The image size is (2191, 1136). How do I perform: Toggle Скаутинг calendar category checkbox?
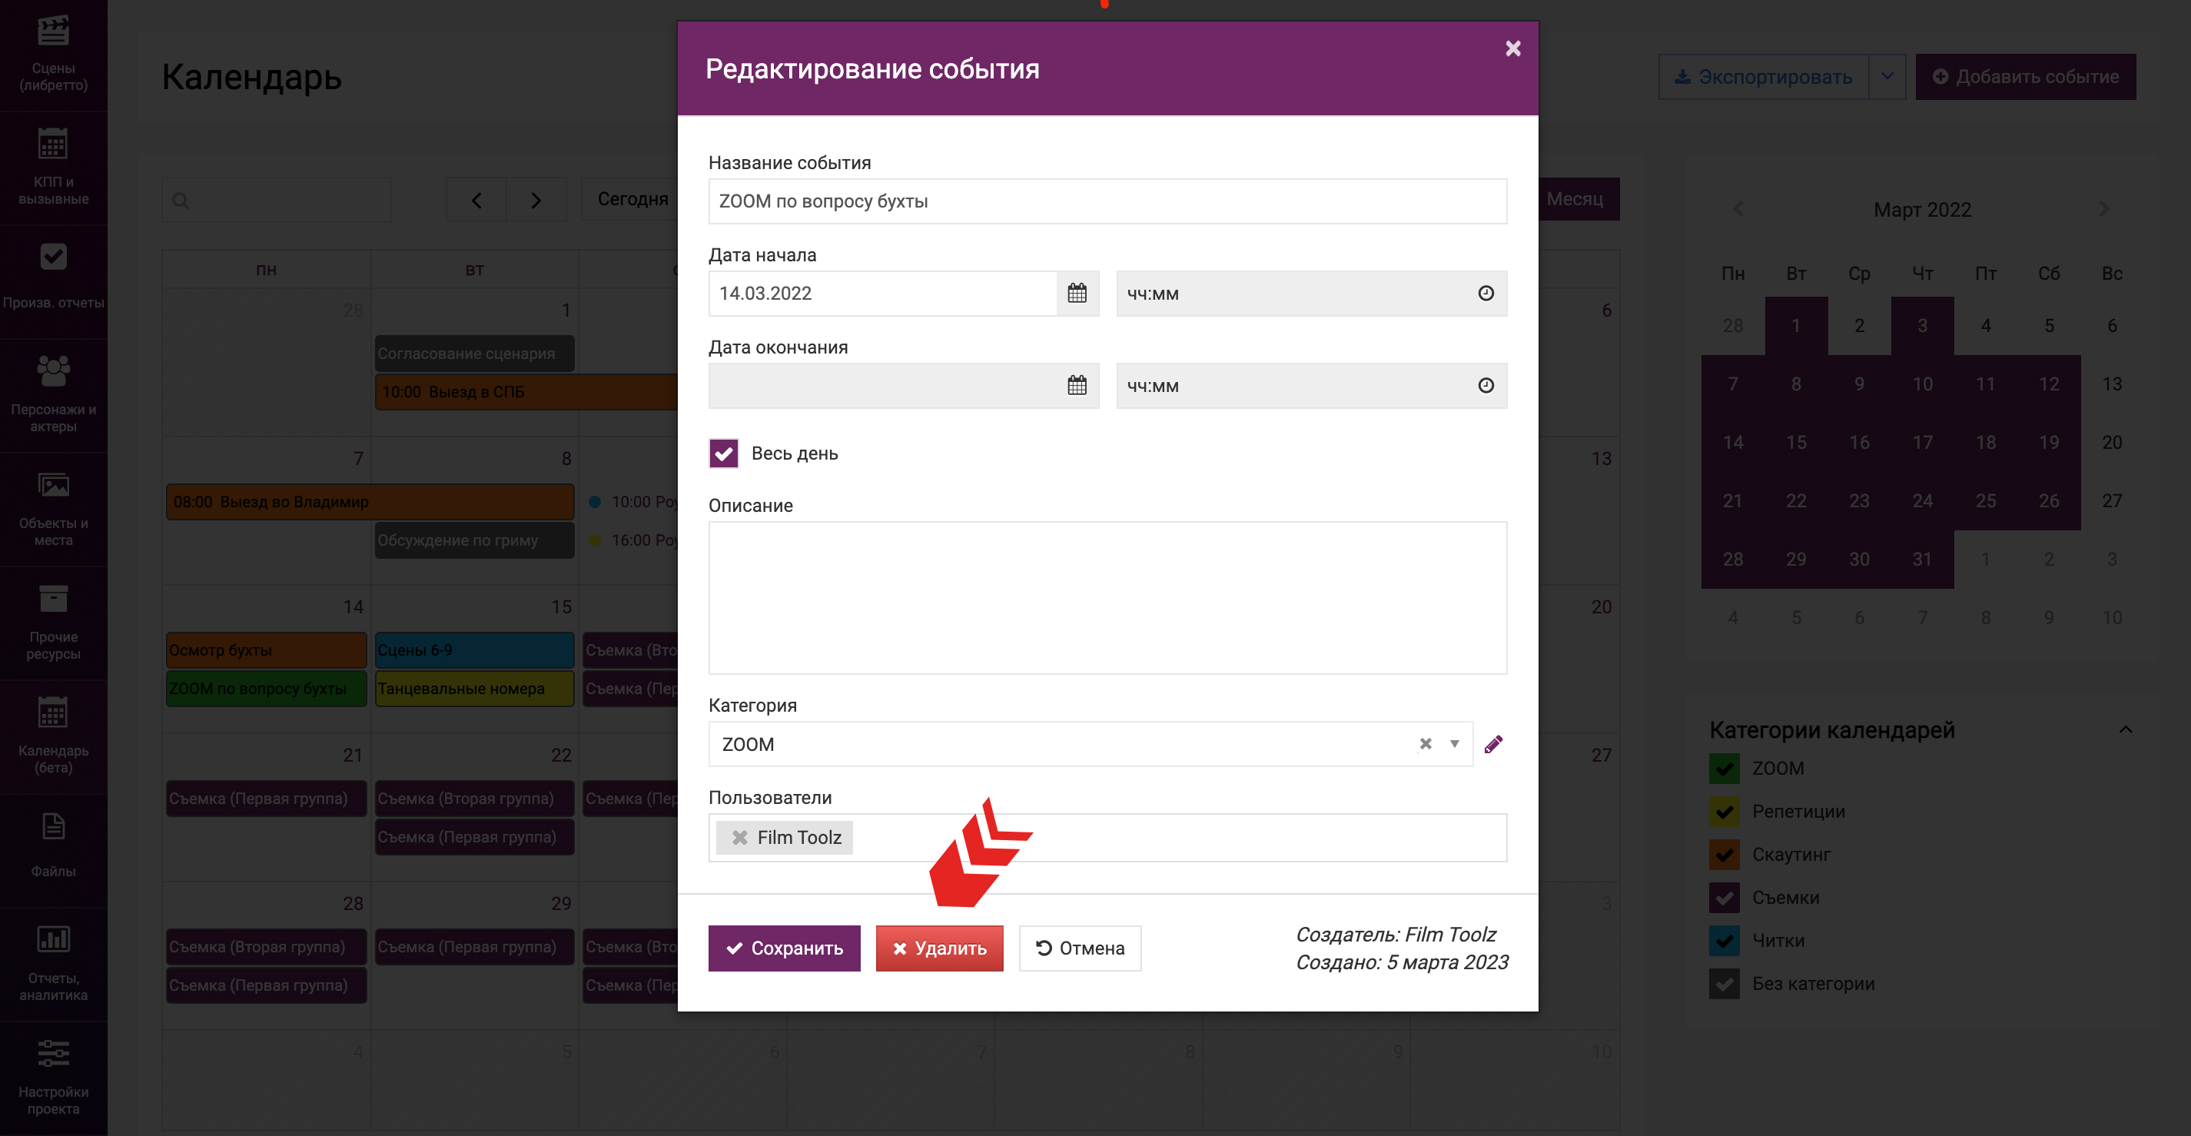1724,855
